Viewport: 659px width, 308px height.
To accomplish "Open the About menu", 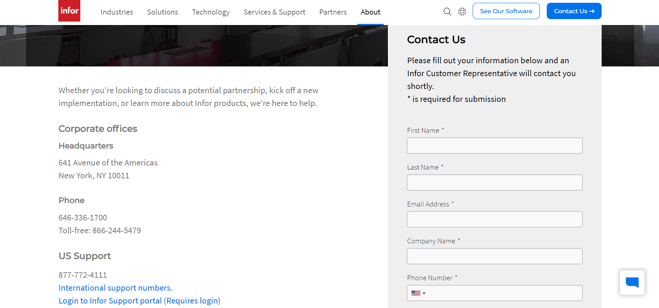I will click(x=370, y=12).
